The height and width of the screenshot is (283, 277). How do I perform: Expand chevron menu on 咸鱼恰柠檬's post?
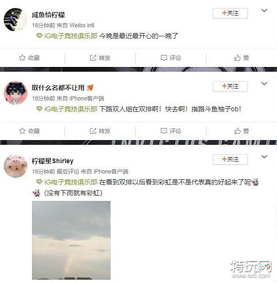click(264, 10)
